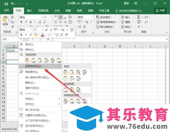Open the Conditional Formatting menu

click(x=104, y=17)
